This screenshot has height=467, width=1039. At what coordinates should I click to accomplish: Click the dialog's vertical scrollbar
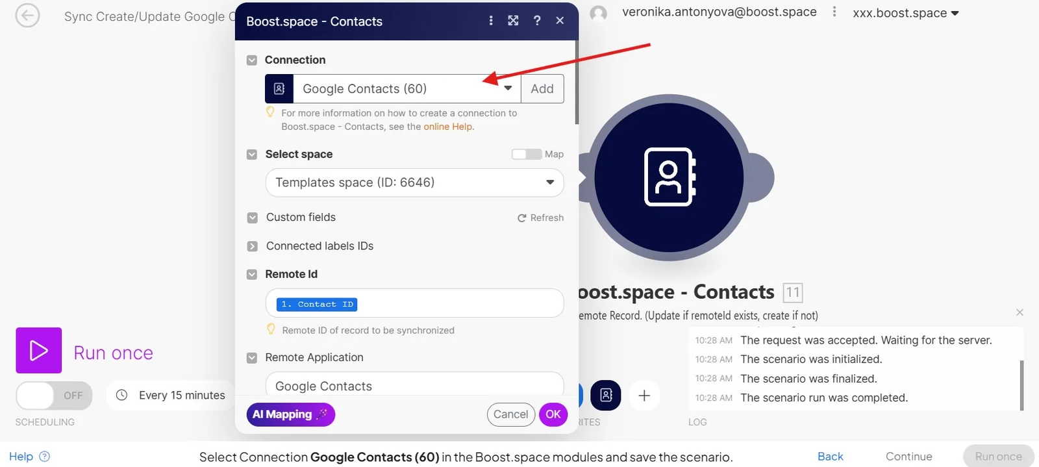point(577,82)
